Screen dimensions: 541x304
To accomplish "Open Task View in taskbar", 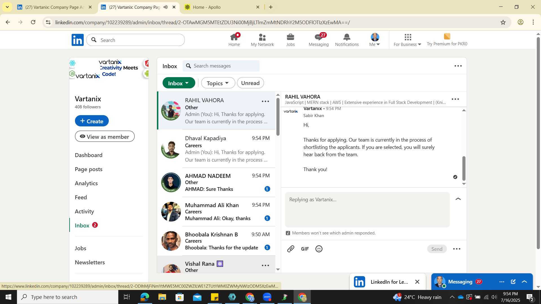I will [127, 297].
